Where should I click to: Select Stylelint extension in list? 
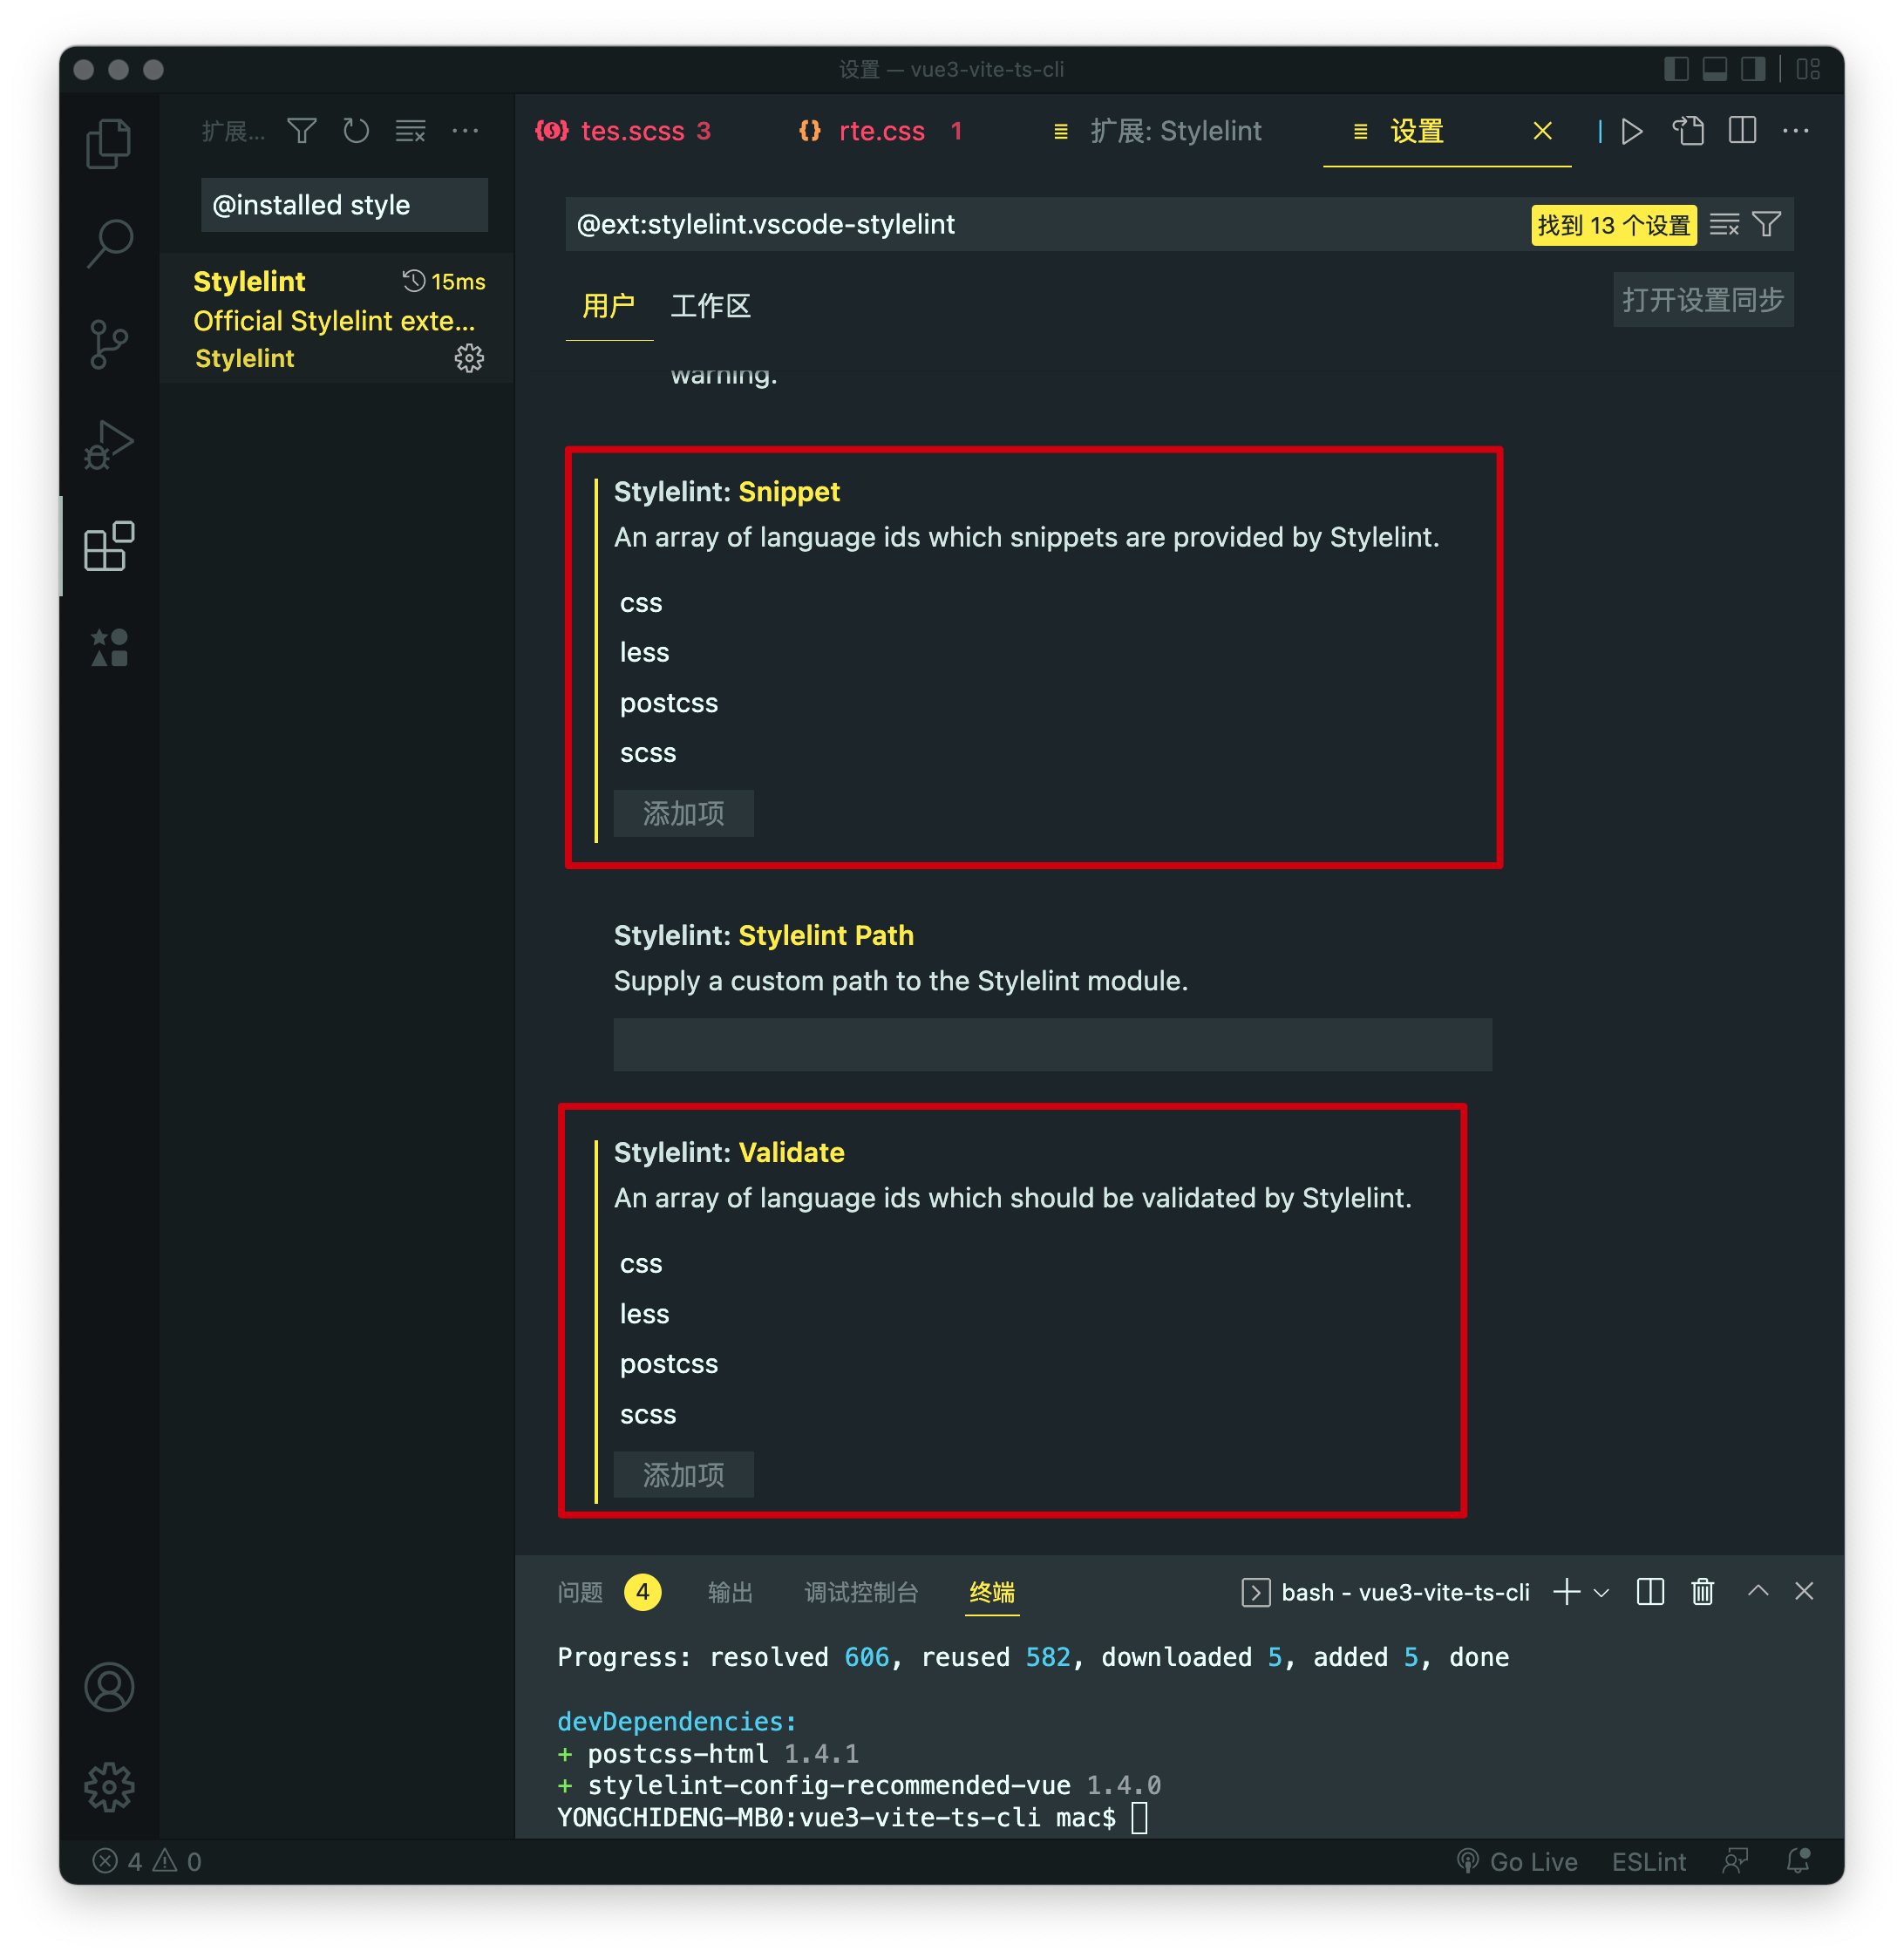coord(338,319)
